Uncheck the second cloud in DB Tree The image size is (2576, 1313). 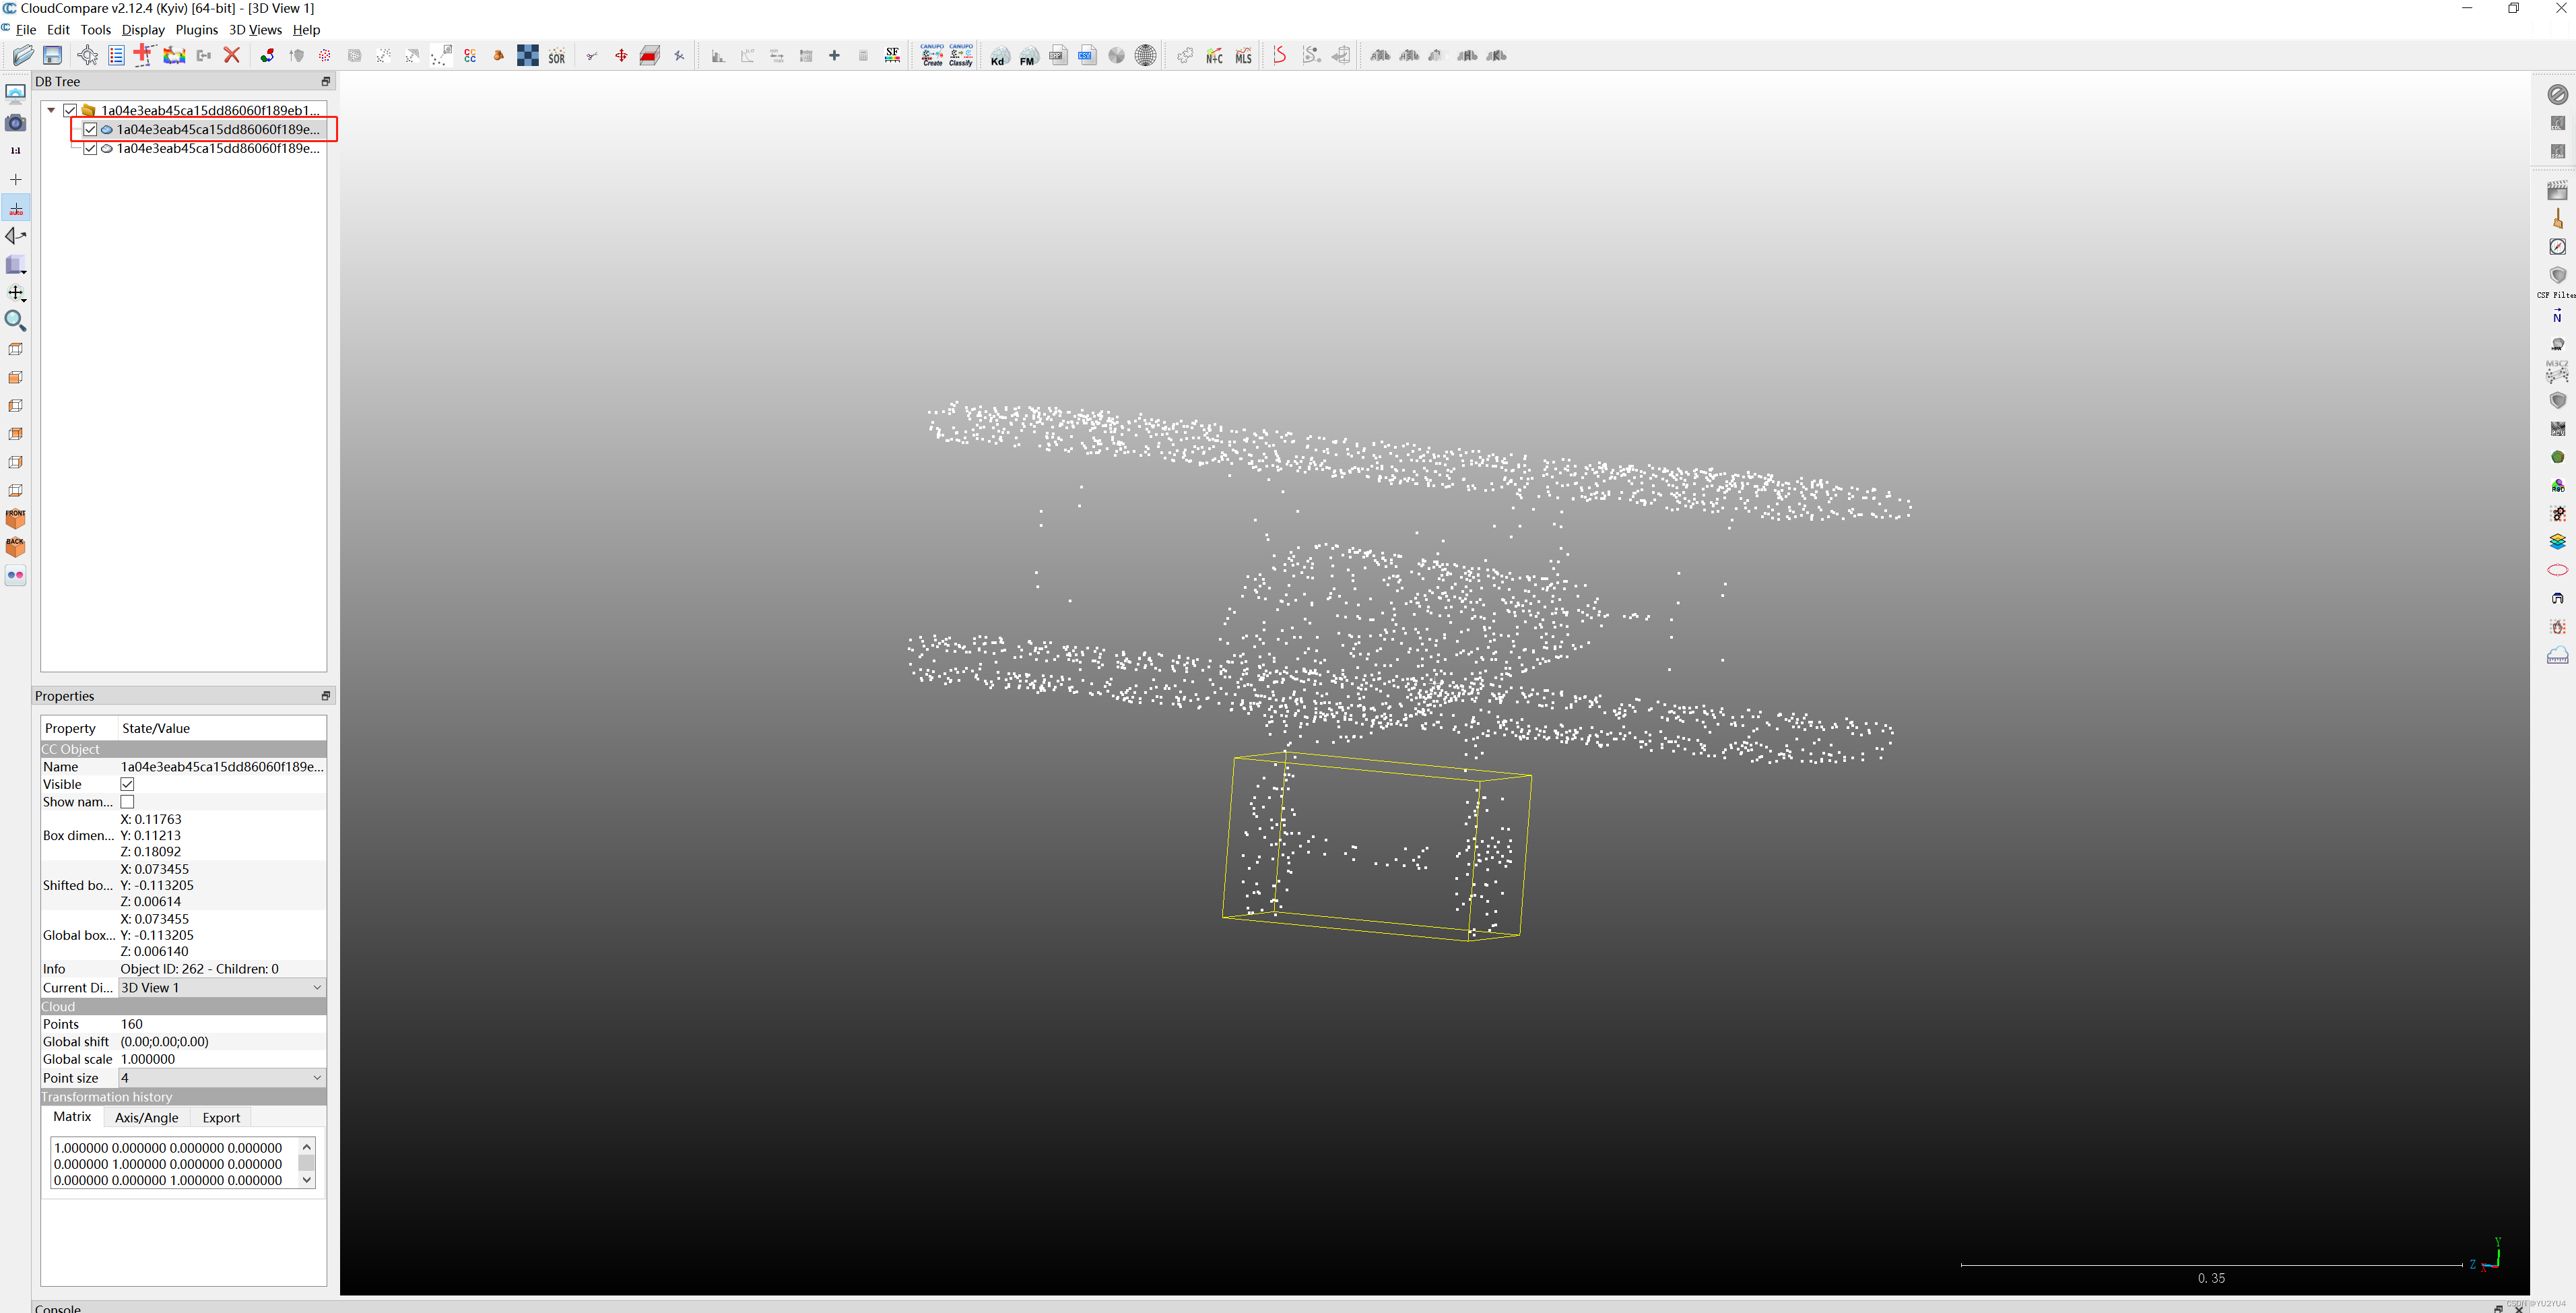[90, 148]
